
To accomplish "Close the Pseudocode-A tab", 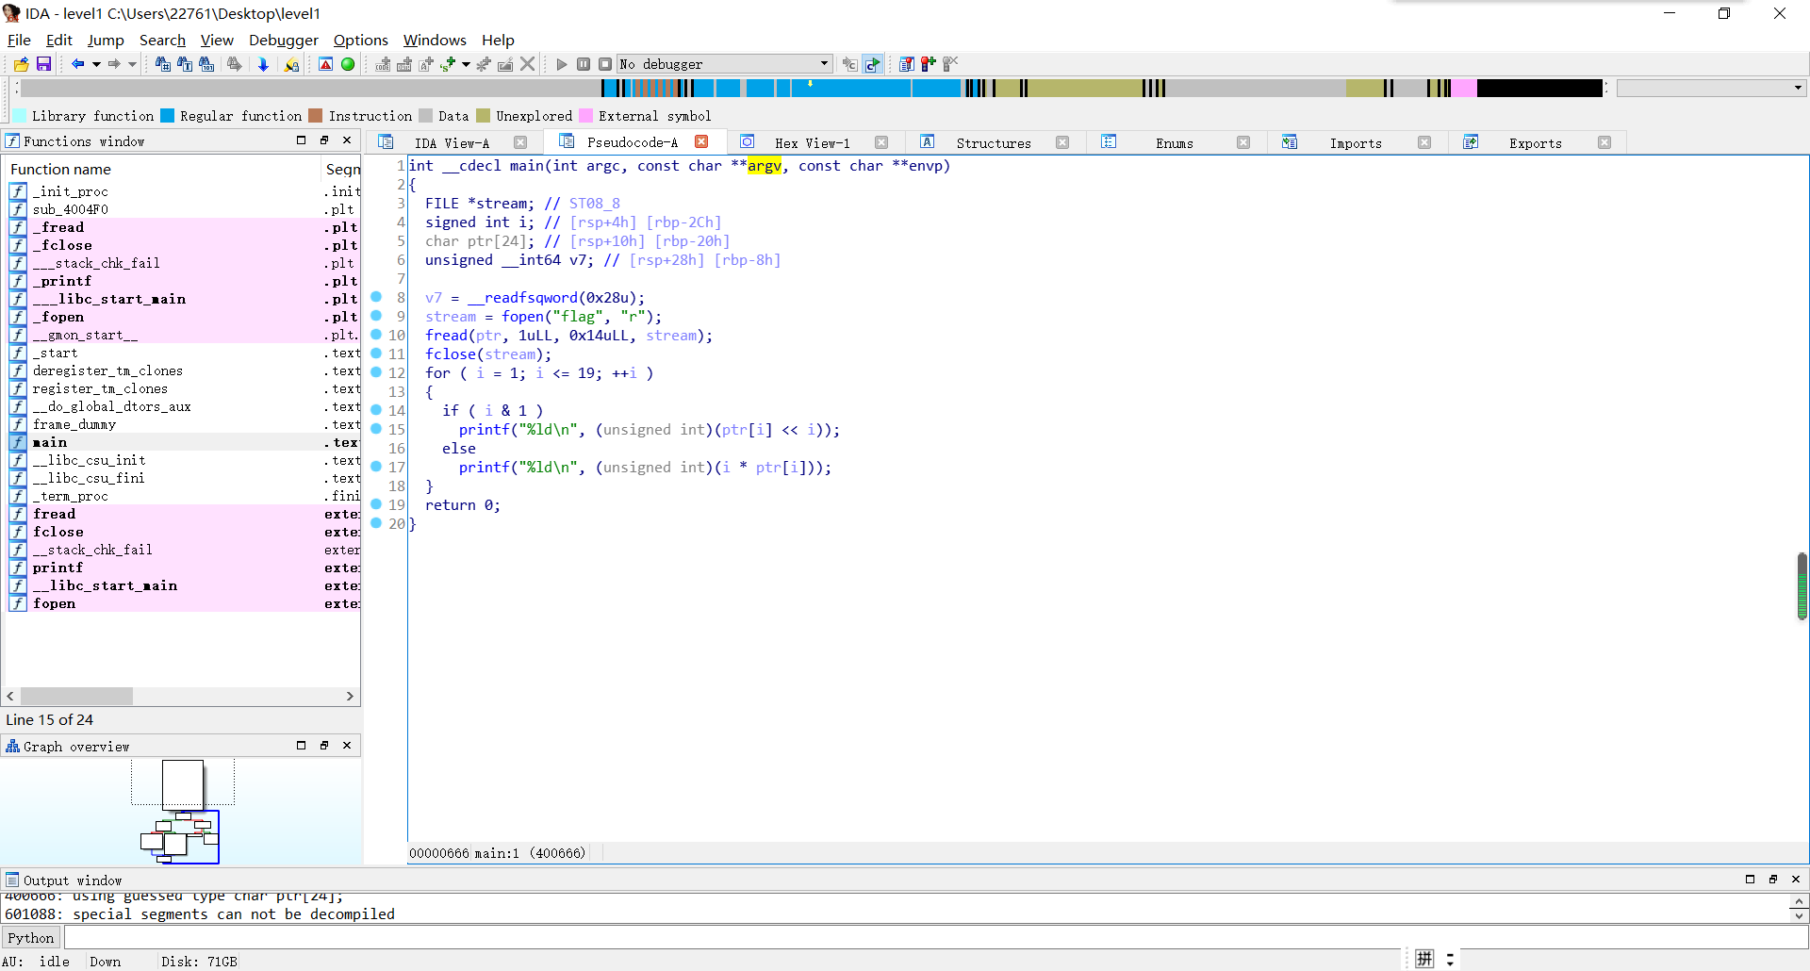I will pos(701,141).
